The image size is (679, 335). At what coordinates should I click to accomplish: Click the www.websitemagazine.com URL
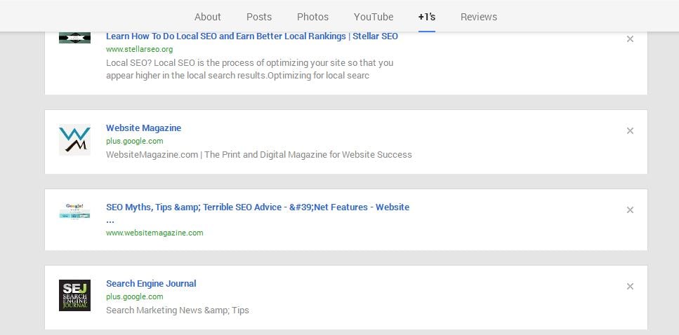[x=154, y=233]
